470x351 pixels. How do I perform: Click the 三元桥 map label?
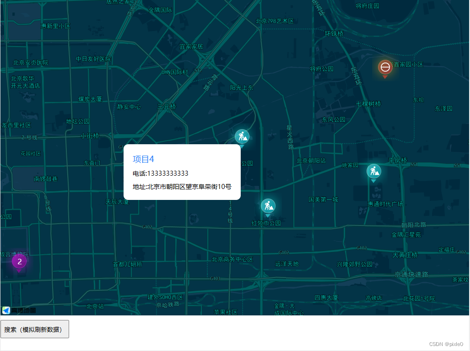(x=167, y=107)
